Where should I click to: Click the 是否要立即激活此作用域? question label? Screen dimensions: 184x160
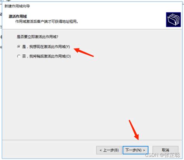pyautogui.click(x=37, y=37)
